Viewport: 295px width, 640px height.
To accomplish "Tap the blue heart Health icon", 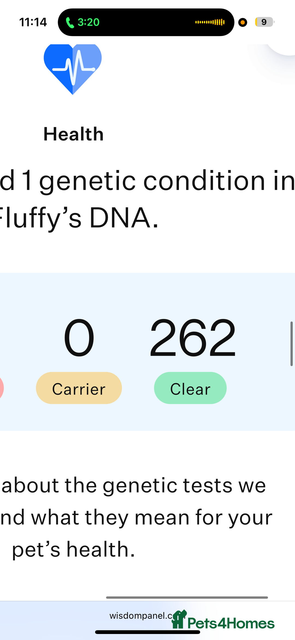I will 73,69.
